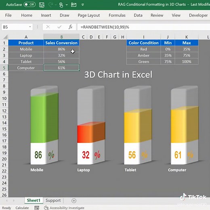Open the View ribbon tab
This screenshot has width=210, height=210.
(x=176, y=15)
